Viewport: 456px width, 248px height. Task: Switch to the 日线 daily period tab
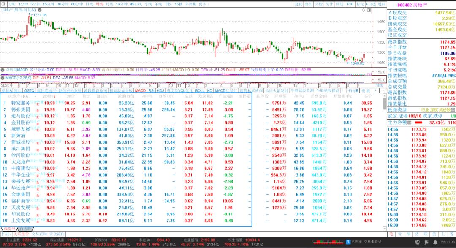point(89,4)
